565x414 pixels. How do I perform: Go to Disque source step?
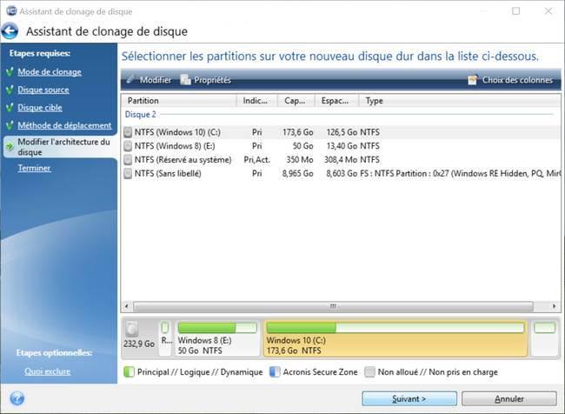point(43,90)
